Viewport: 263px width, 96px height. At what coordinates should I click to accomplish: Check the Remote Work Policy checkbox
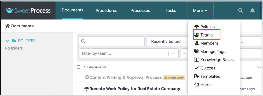pyautogui.click(x=78, y=89)
